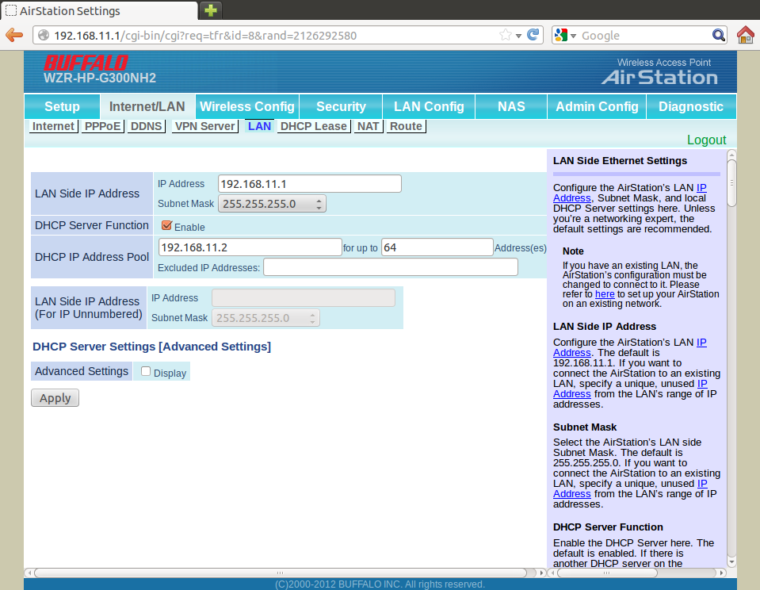This screenshot has width=760, height=590.
Task: Open the URL history dropdown arrow
Action: (518, 36)
